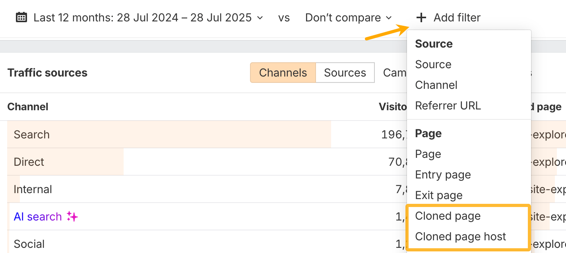The width and height of the screenshot is (566, 253).
Task: Click the Search channel row
Action: [x=32, y=134]
